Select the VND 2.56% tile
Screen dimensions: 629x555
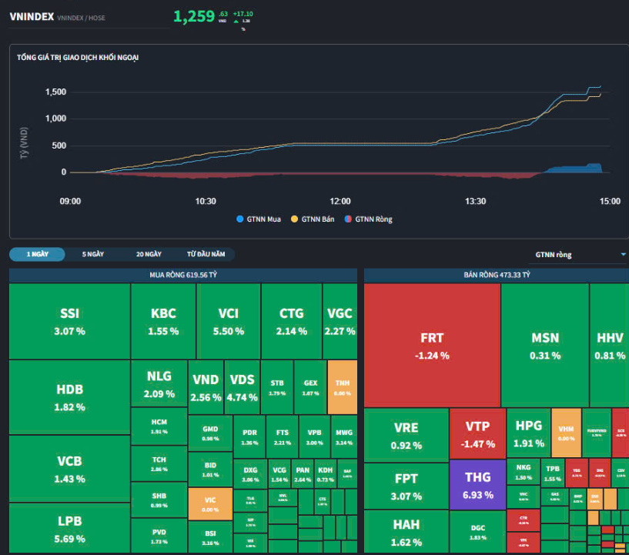point(206,387)
